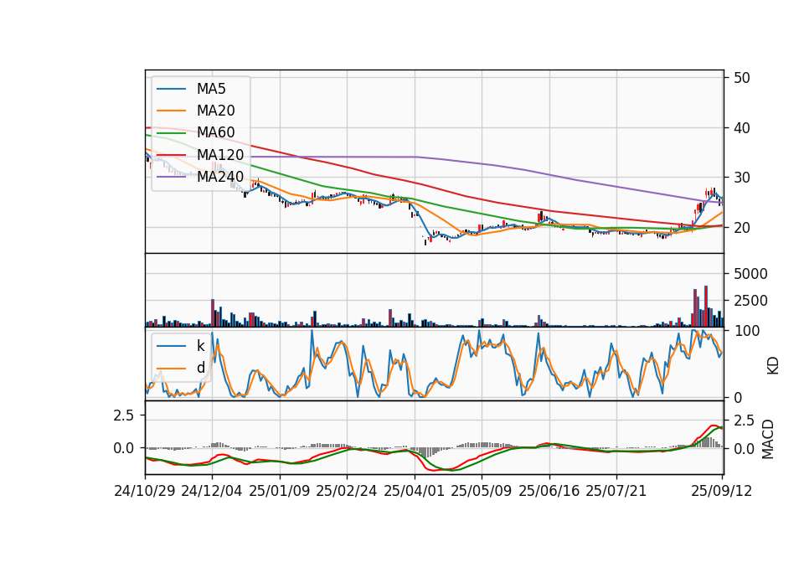The image size is (804, 578).
Task: Click the 24/12/04 date label
Action: (212, 491)
